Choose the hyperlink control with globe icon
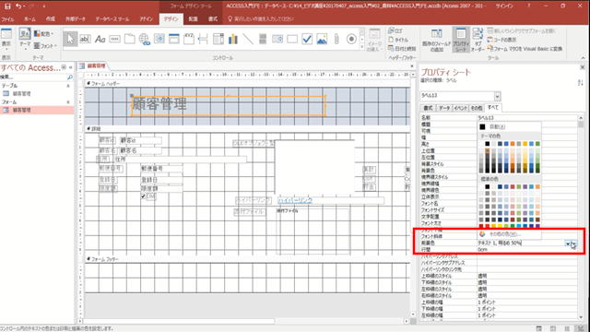 click(x=144, y=39)
